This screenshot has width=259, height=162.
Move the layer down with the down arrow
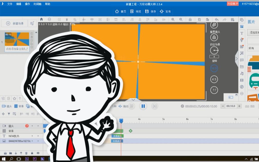16,153
